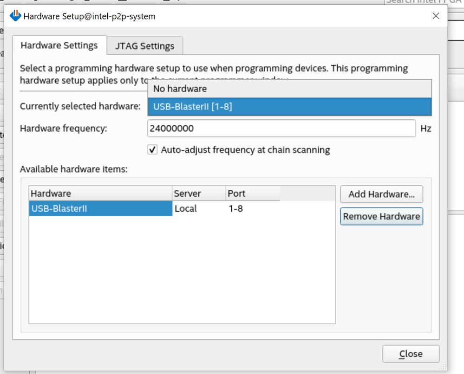Viewport: 464px width, 374px height.
Task: Switch to the JTAG Settings tab
Action: (145, 46)
